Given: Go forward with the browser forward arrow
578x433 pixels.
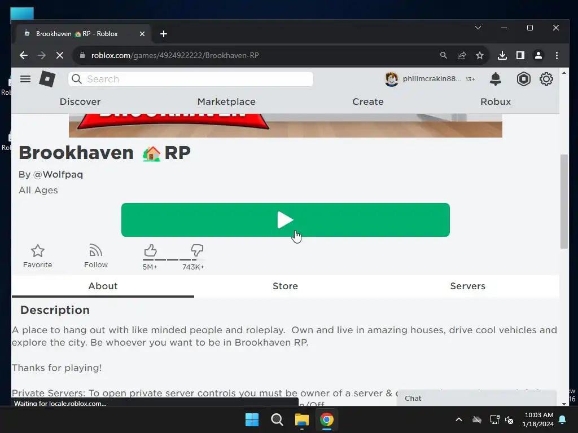Looking at the screenshot, I should tap(42, 55).
